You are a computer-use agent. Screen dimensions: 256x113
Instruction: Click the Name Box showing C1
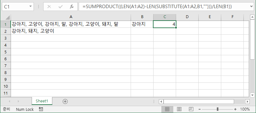(16, 7)
